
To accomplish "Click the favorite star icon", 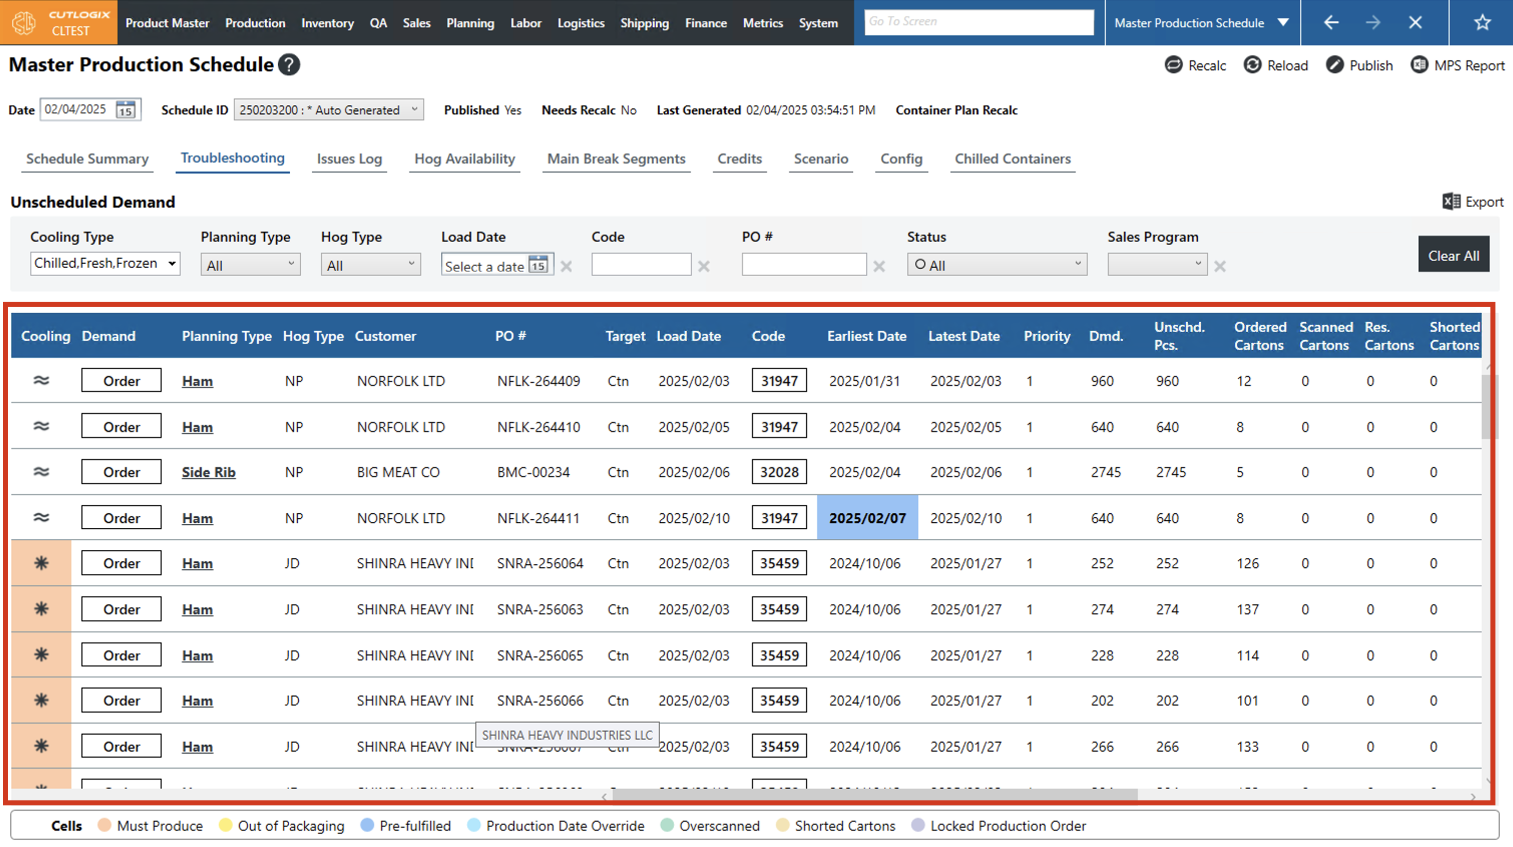I will (x=1482, y=23).
